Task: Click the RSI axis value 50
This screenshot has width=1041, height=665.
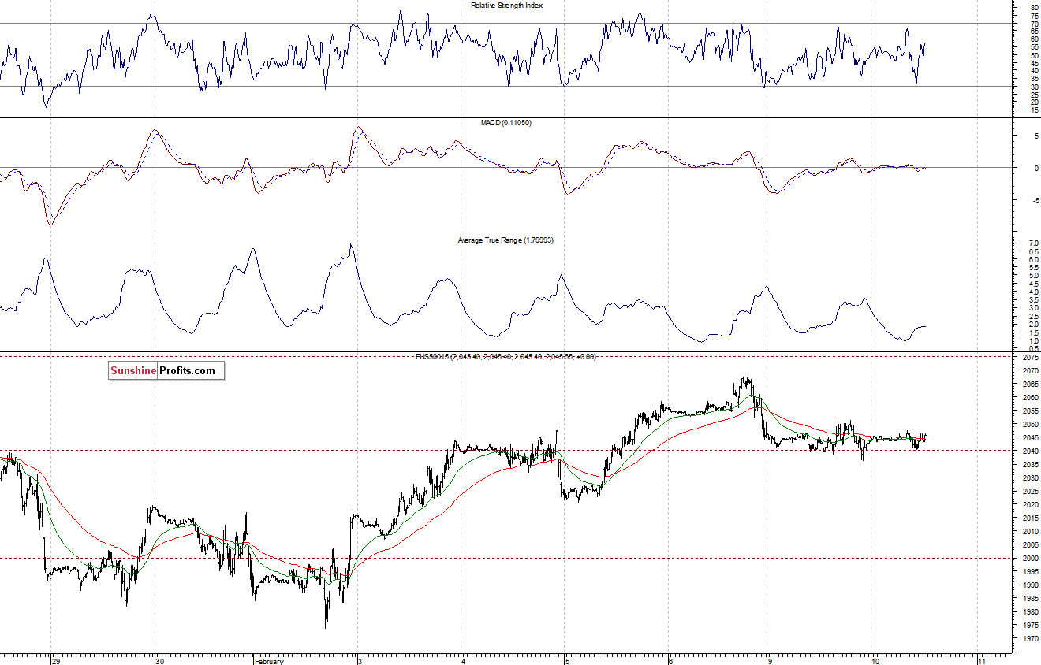Action: [1035, 55]
